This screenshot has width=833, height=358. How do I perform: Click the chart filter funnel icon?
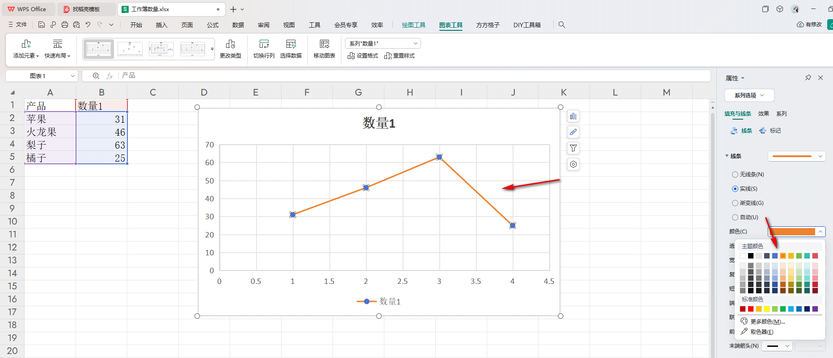(573, 148)
